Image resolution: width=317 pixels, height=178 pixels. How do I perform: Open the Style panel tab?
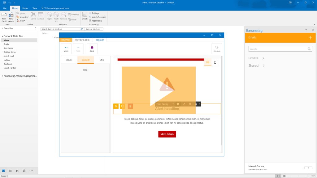click(102, 60)
